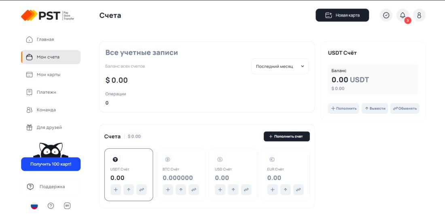Image resolution: width=445 pixels, height=217 pixels.
Task: Click Вывести in USDT Счёт panel
Action: click(375, 108)
